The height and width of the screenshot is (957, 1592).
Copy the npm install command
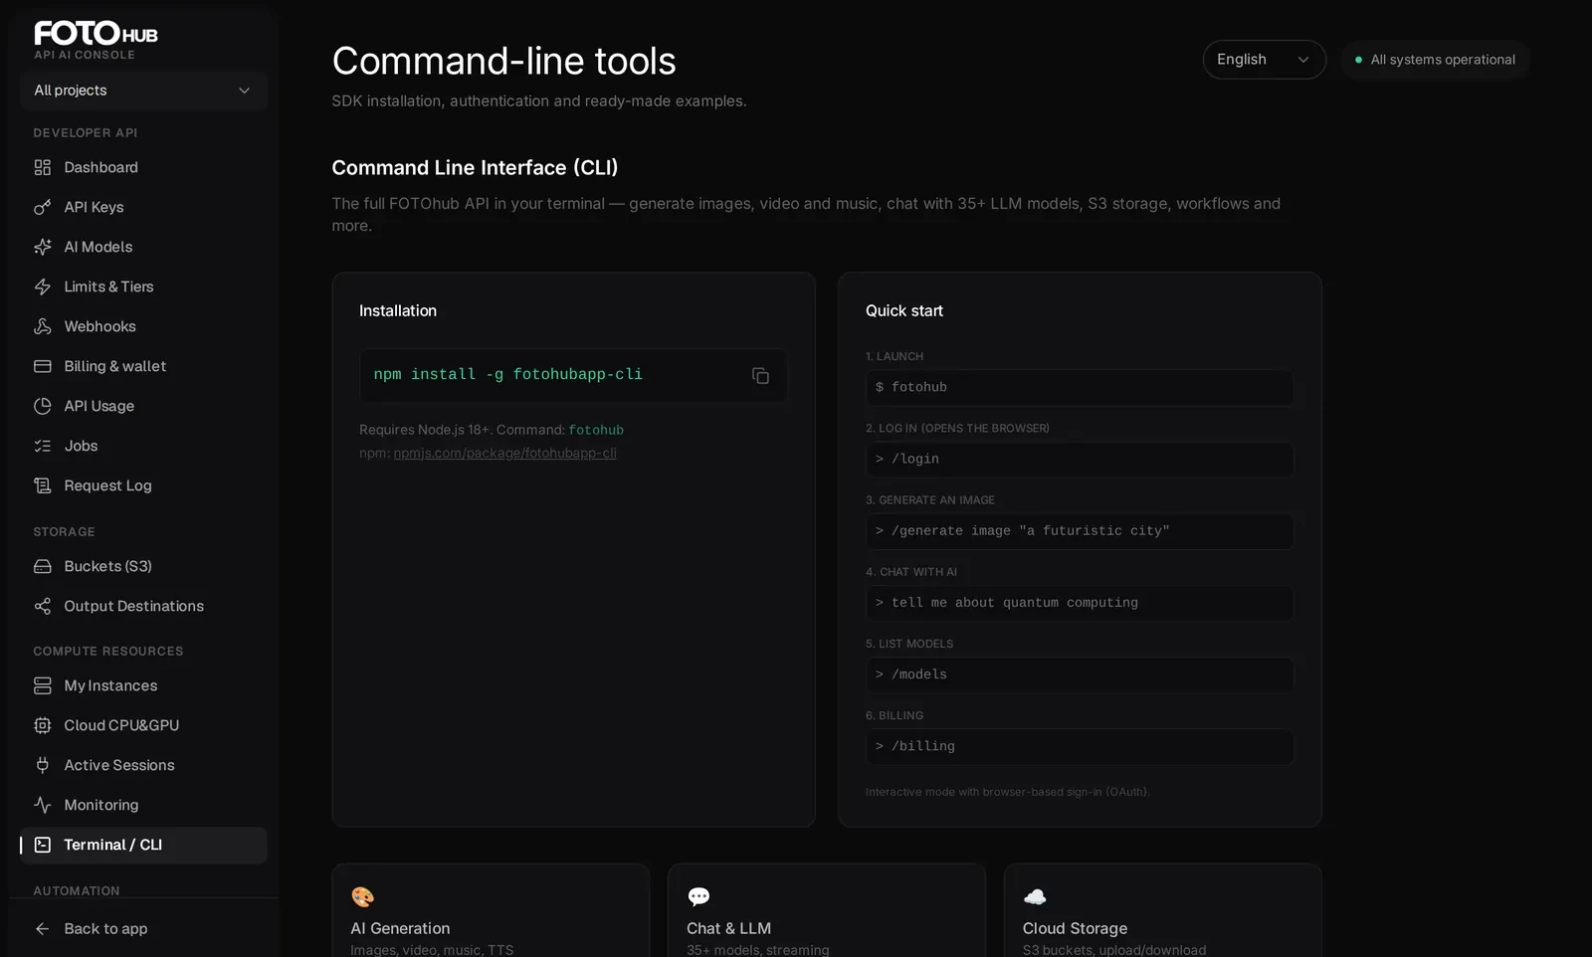coord(760,375)
